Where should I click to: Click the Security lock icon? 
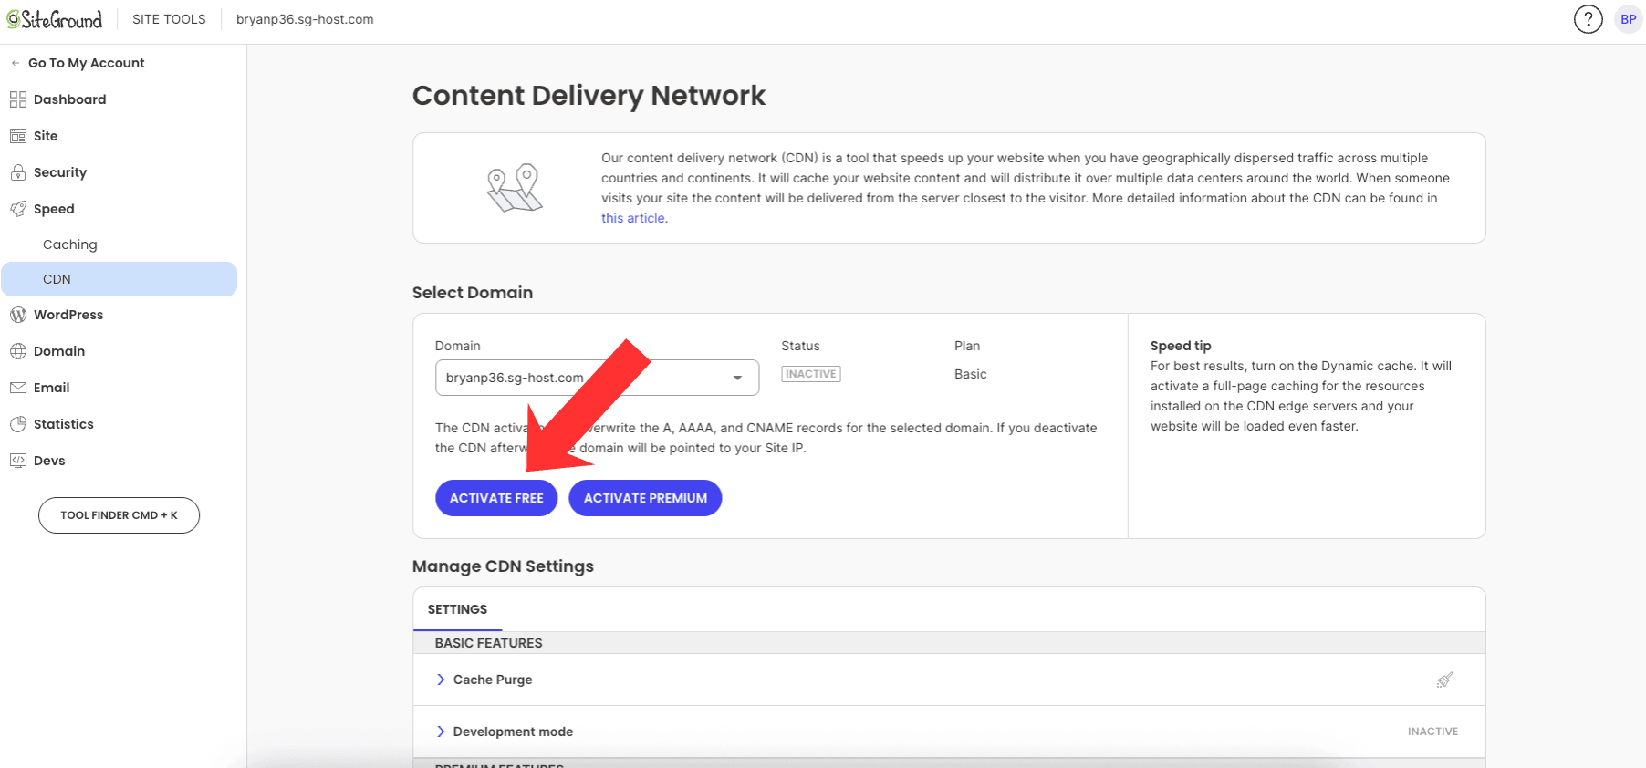18,172
